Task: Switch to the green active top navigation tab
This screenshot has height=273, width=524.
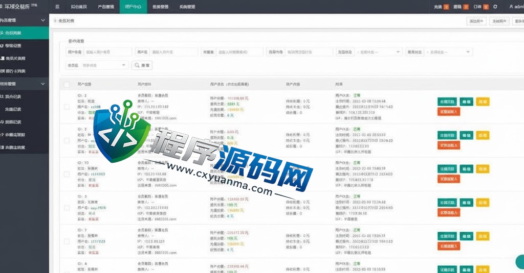Action: 133,7
